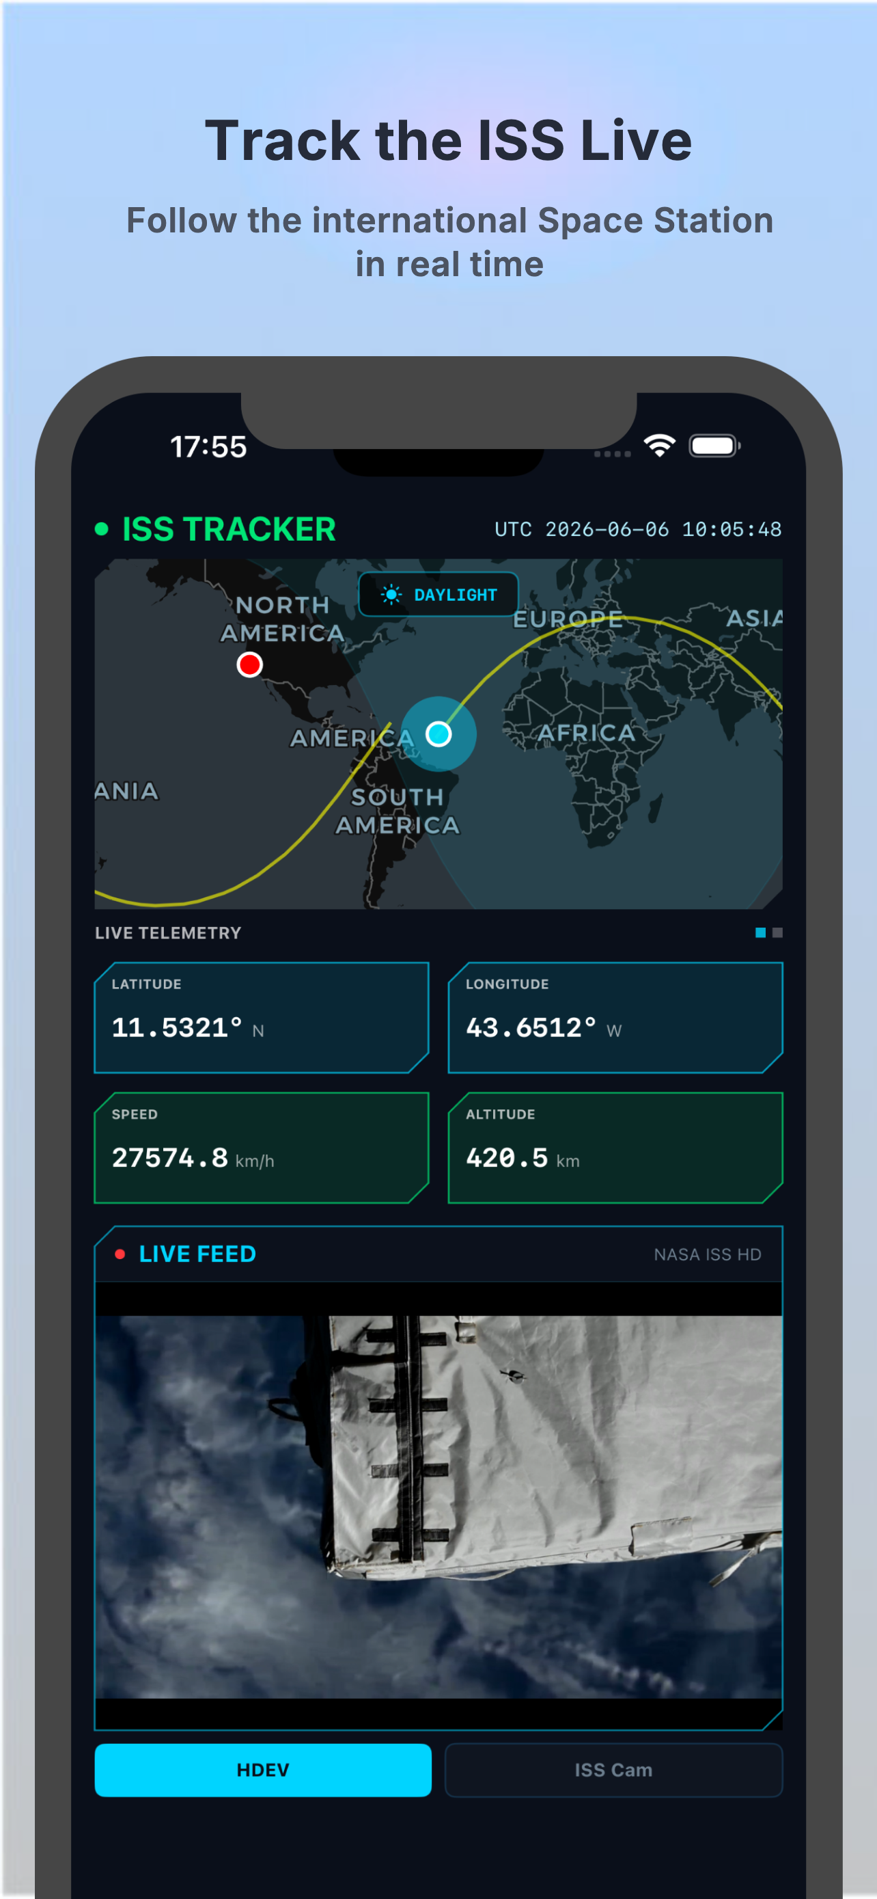Tap the EUROPE label on map
Screen dimensions: 877x1899
click(568, 619)
